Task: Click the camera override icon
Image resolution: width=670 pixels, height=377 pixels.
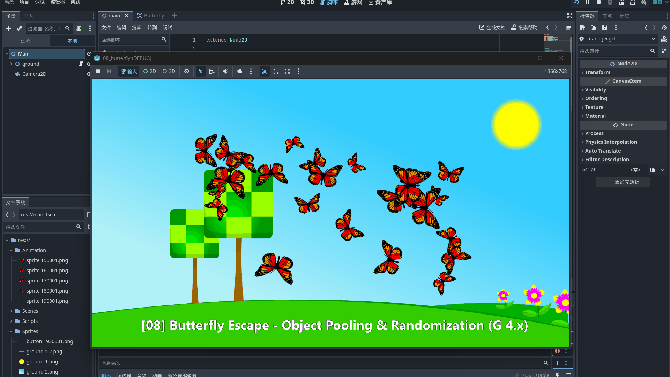Action: (x=239, y=71)
